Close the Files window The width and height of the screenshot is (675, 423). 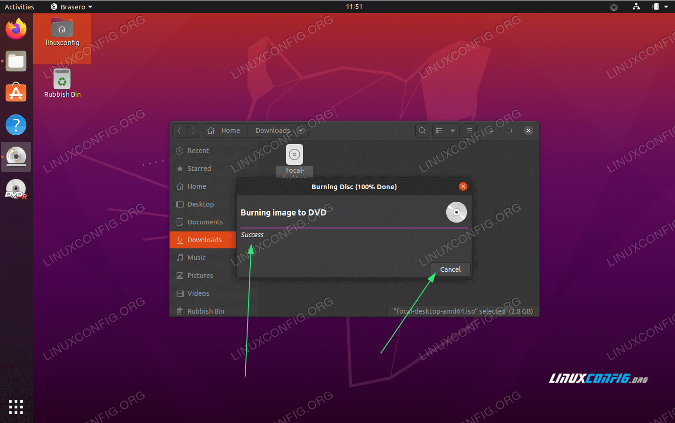(528, 131)
